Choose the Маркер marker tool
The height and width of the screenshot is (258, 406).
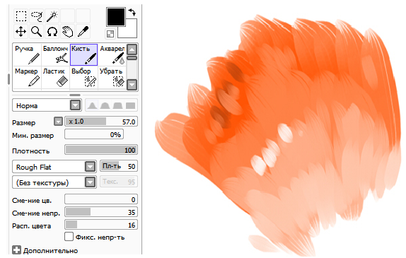click(x=27, y=77)
